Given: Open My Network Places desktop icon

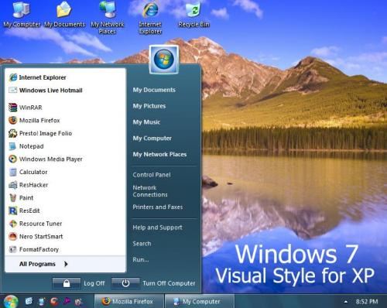Looking at the screenshot, I should pos(108,18).
